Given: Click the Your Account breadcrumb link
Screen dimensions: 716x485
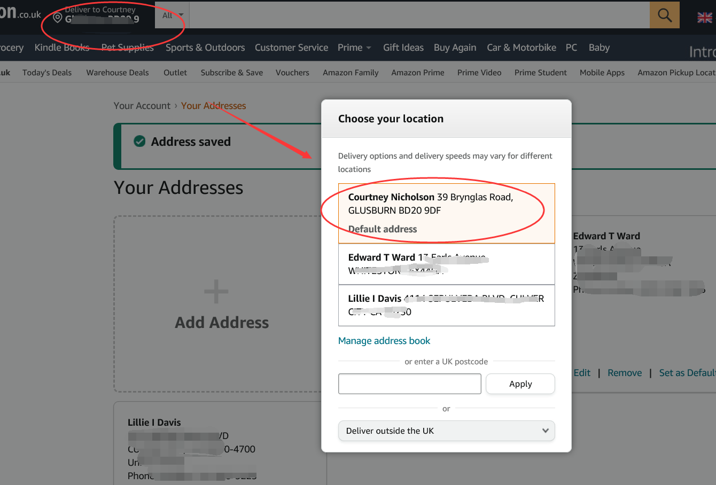Looking at the screenshot, I should click(x=142, y=106).
